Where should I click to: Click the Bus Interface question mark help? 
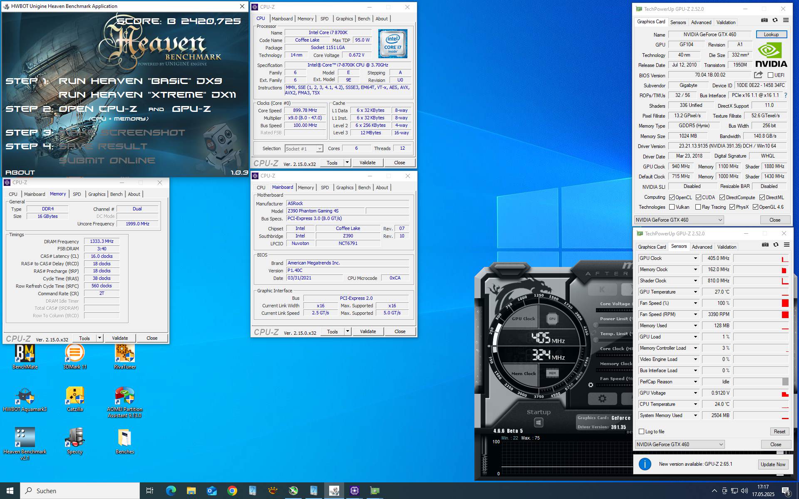pyautogui.click(x=786, y=95)
